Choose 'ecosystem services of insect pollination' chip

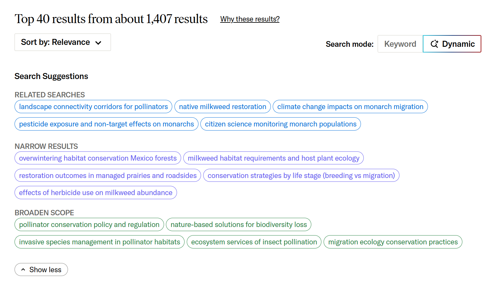[254, 242]
